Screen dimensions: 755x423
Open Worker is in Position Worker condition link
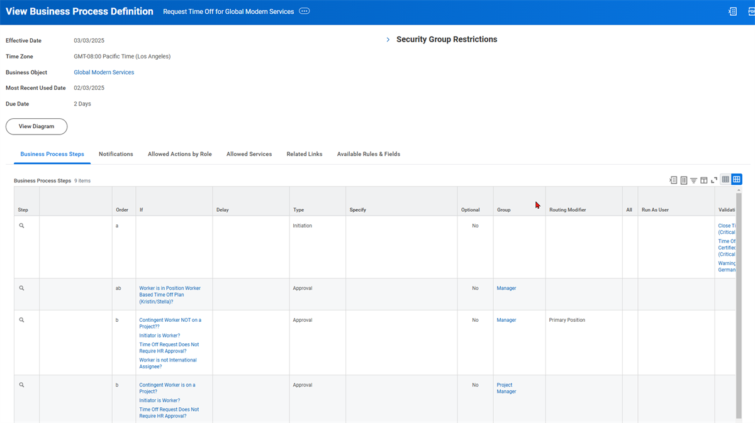point(170,295)
